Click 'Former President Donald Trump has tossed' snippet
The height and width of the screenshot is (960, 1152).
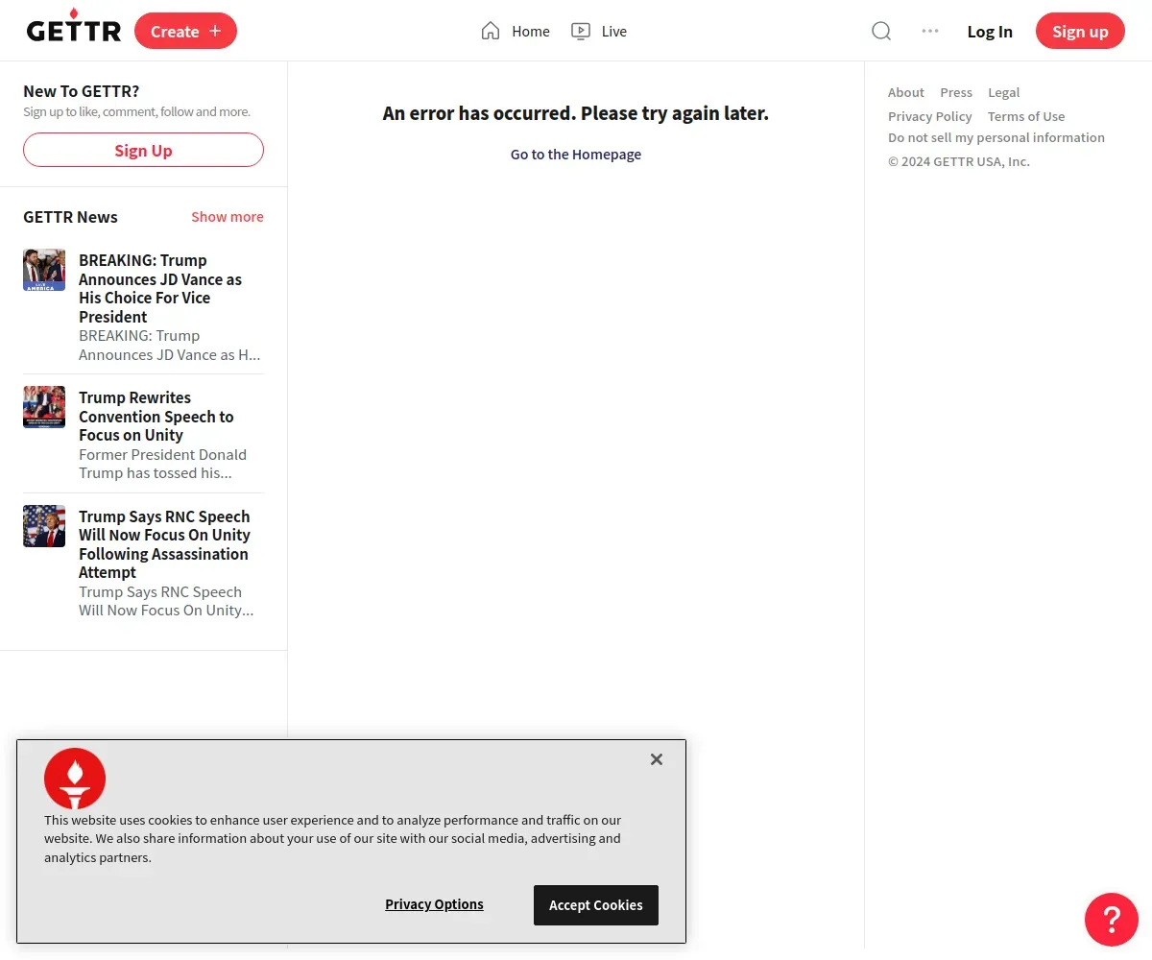(162, 464)
